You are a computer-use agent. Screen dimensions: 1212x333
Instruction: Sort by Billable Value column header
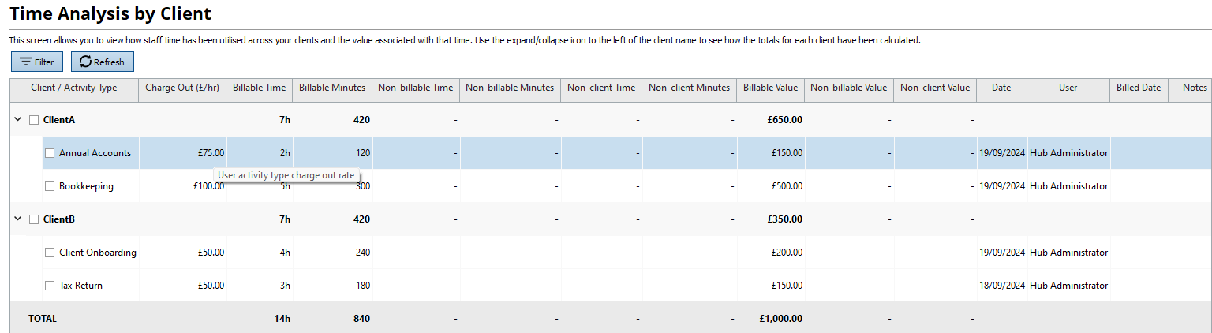[x=770, y=88]
